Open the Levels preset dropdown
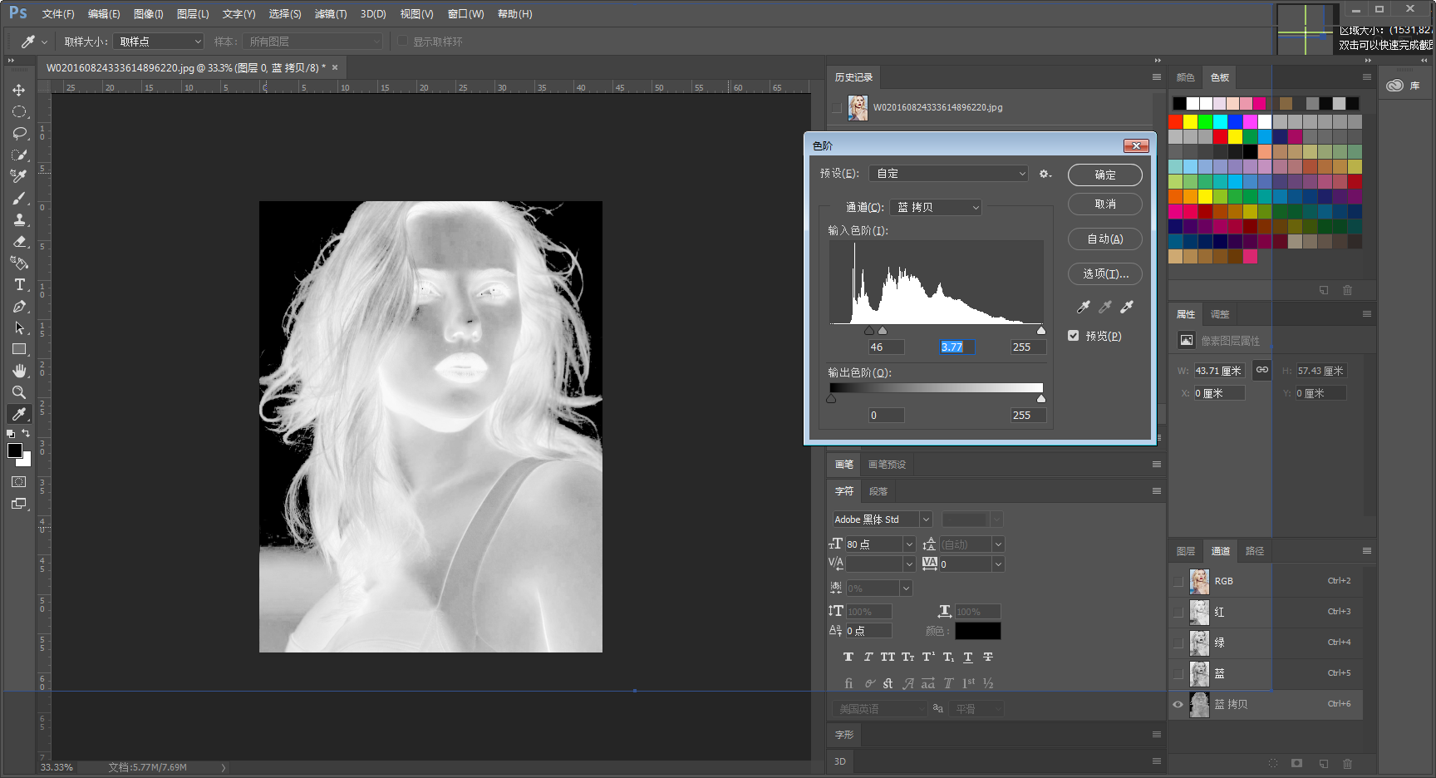The width and height of the screenshot is (1436, 778). (949, 174)
